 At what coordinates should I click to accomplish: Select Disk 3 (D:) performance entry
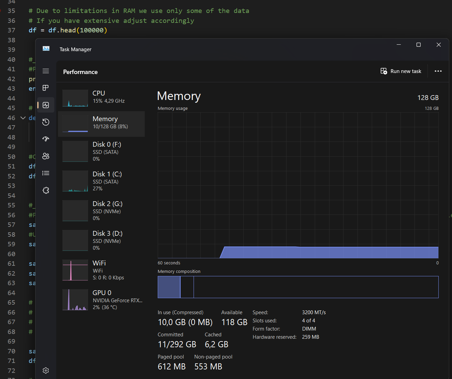tap(101, 240)
